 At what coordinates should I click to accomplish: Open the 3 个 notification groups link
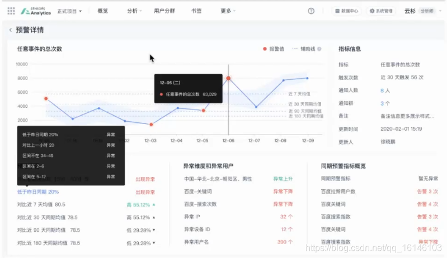[x=385, y=103]
